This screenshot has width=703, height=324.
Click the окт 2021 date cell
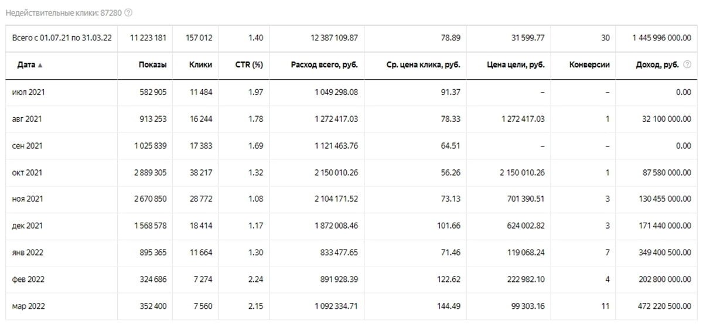pos(27,173)
